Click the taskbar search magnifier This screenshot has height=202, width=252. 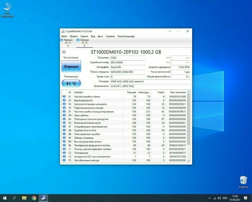click(x=14, y=198)
